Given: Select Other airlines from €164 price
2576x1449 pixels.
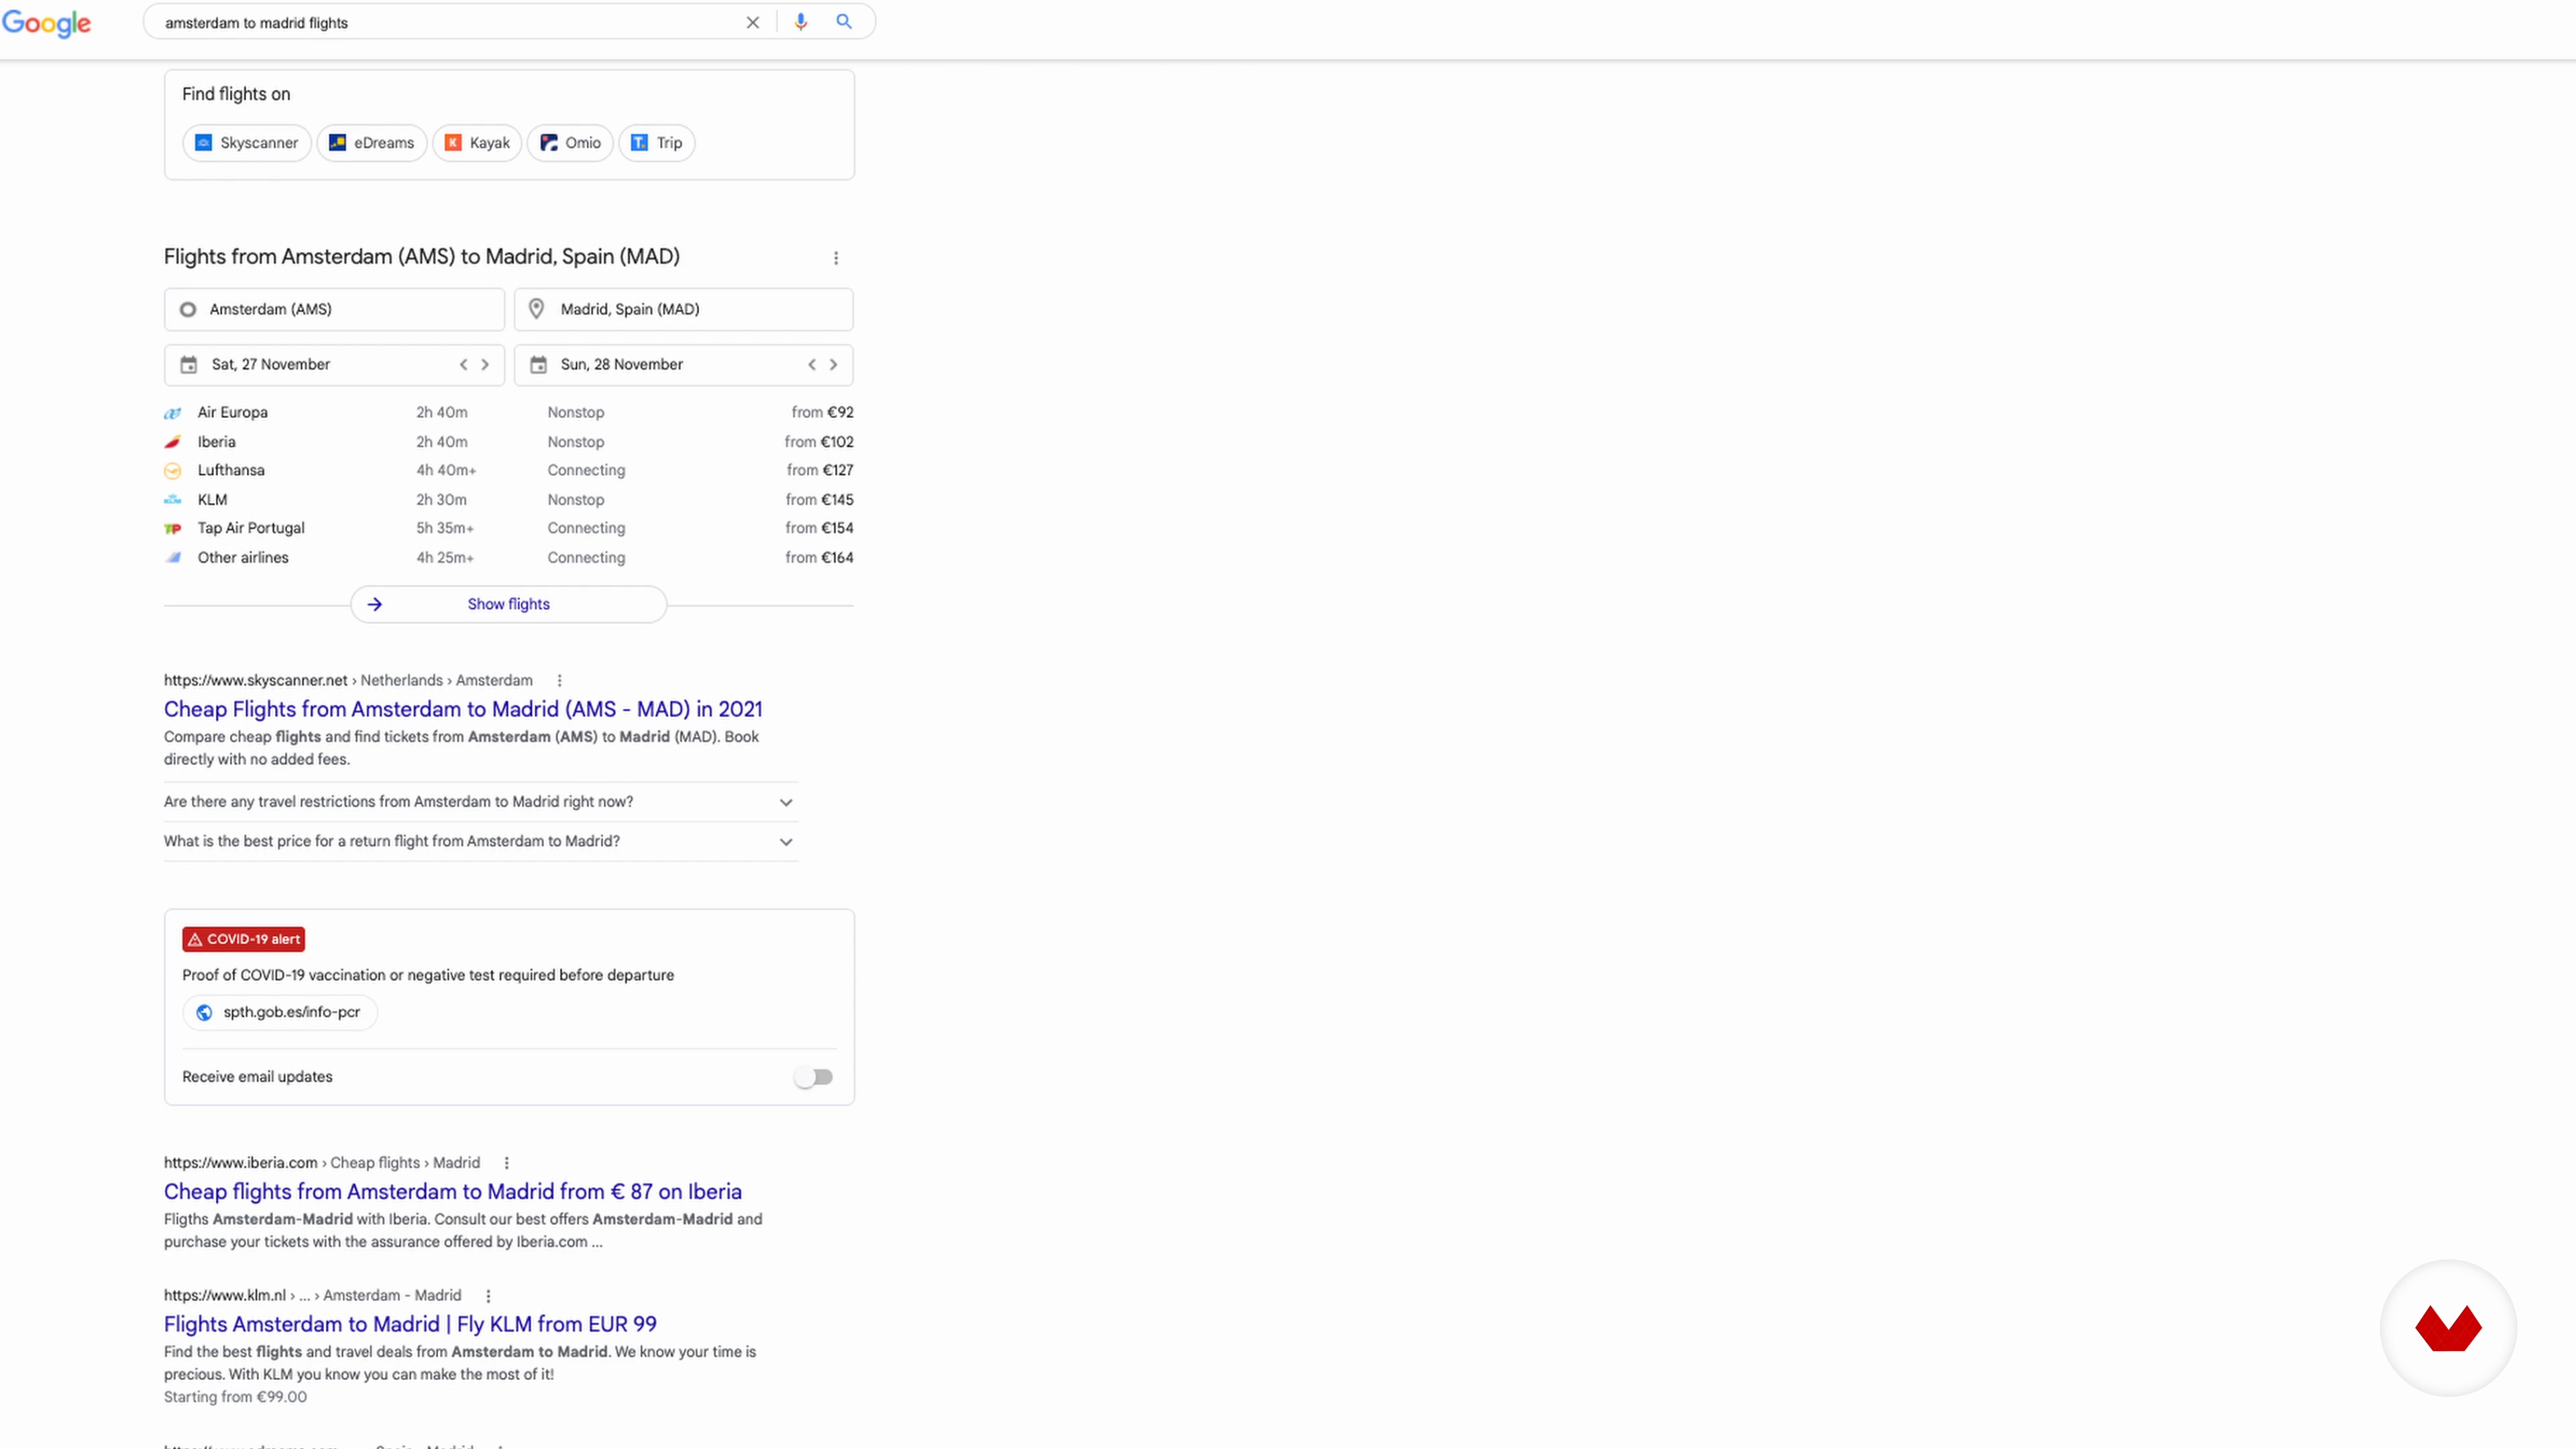Looking at the screenshot, I should click(x=819, y=557).
